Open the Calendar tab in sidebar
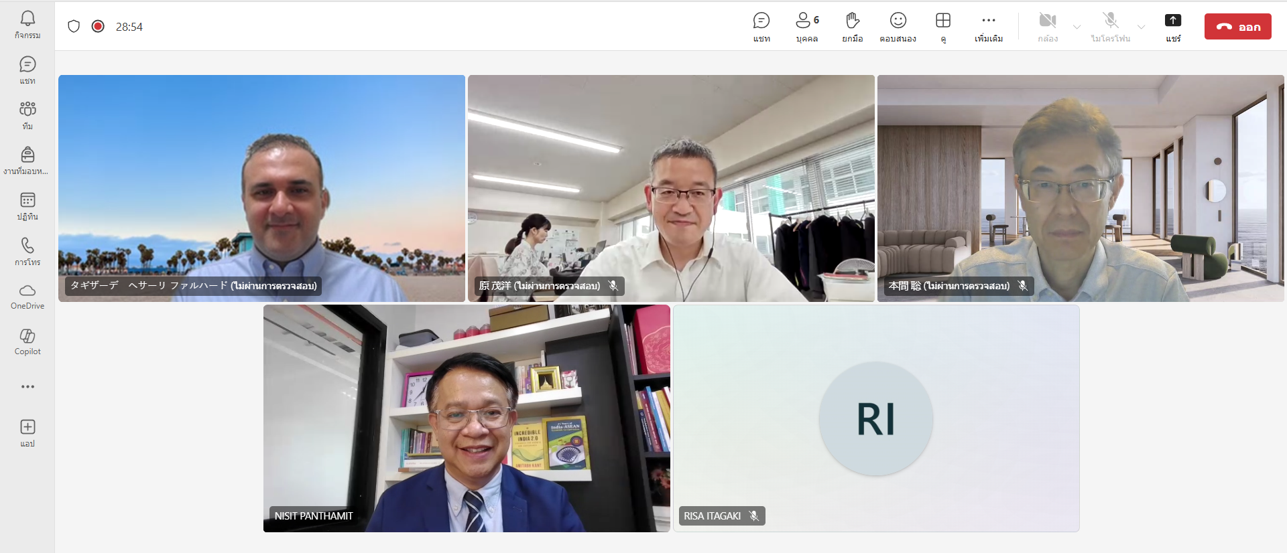Screen dimensions: 1287x553 [27, 206]
